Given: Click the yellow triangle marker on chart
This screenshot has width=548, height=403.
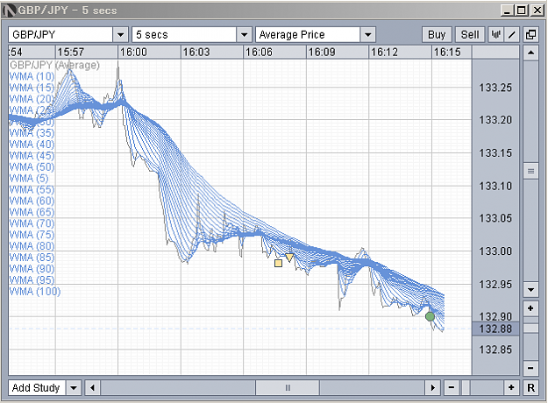Looking at the screenshot, I should click(x=289, y=258).
